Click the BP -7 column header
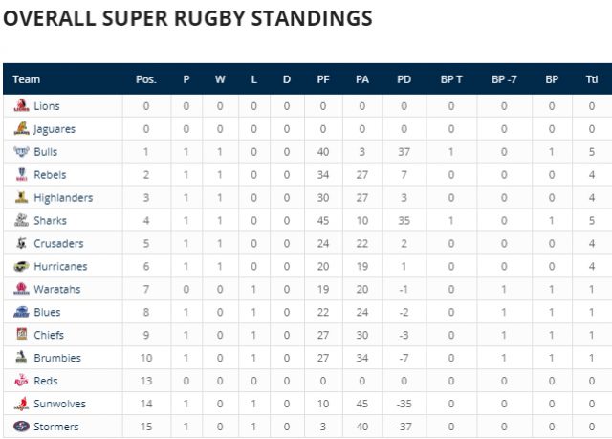 click(x=504, y=79)
